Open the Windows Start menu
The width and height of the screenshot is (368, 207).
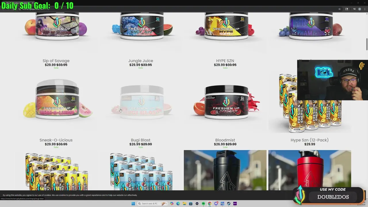point(133,204)
